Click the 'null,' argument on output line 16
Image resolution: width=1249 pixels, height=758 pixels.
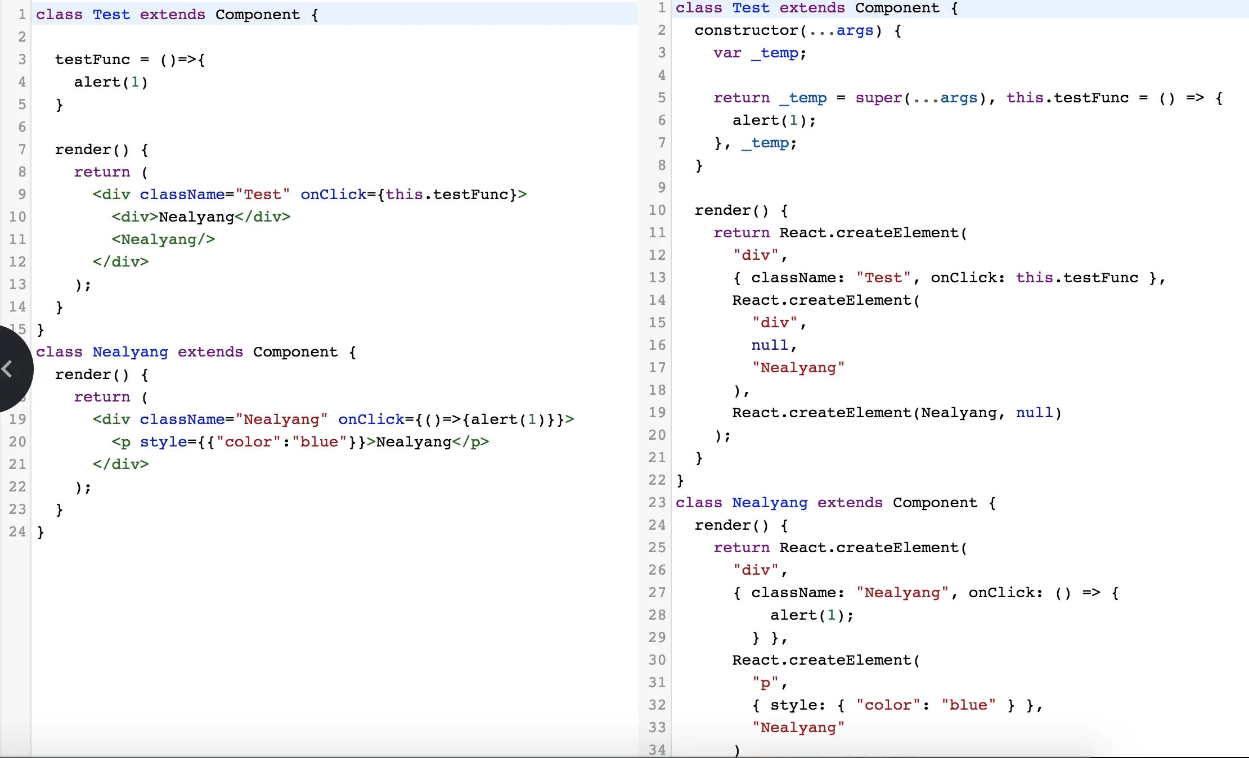[x=774, y=345]
